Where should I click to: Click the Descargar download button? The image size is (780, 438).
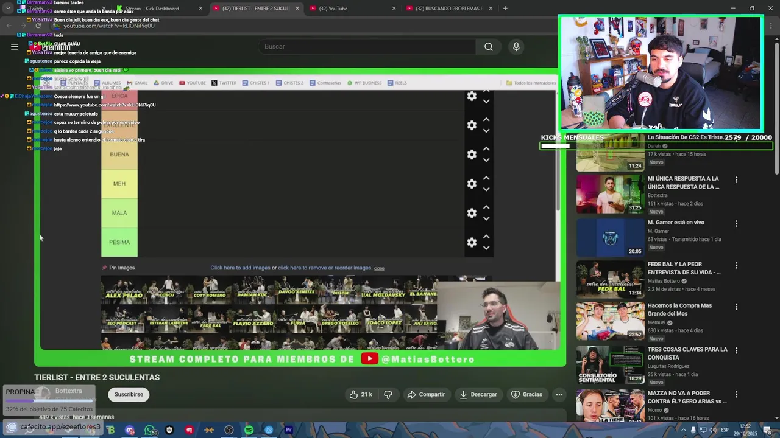[x=478, y=394]
